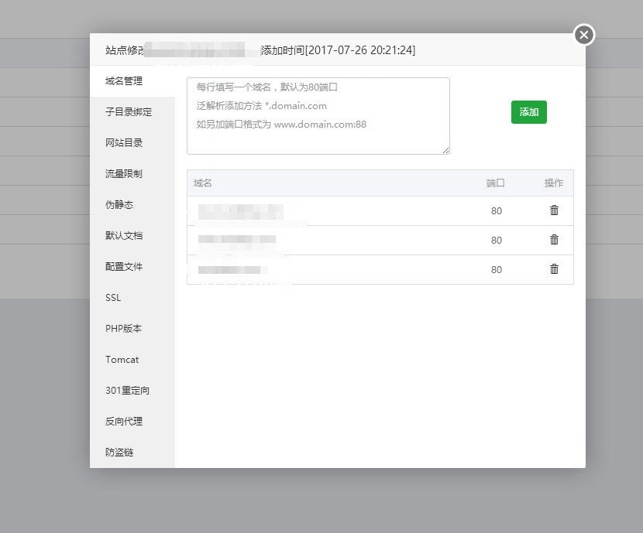Click port 80 in third domain row
This screenshot has height=533, width=643.
(x=496, y=270)
